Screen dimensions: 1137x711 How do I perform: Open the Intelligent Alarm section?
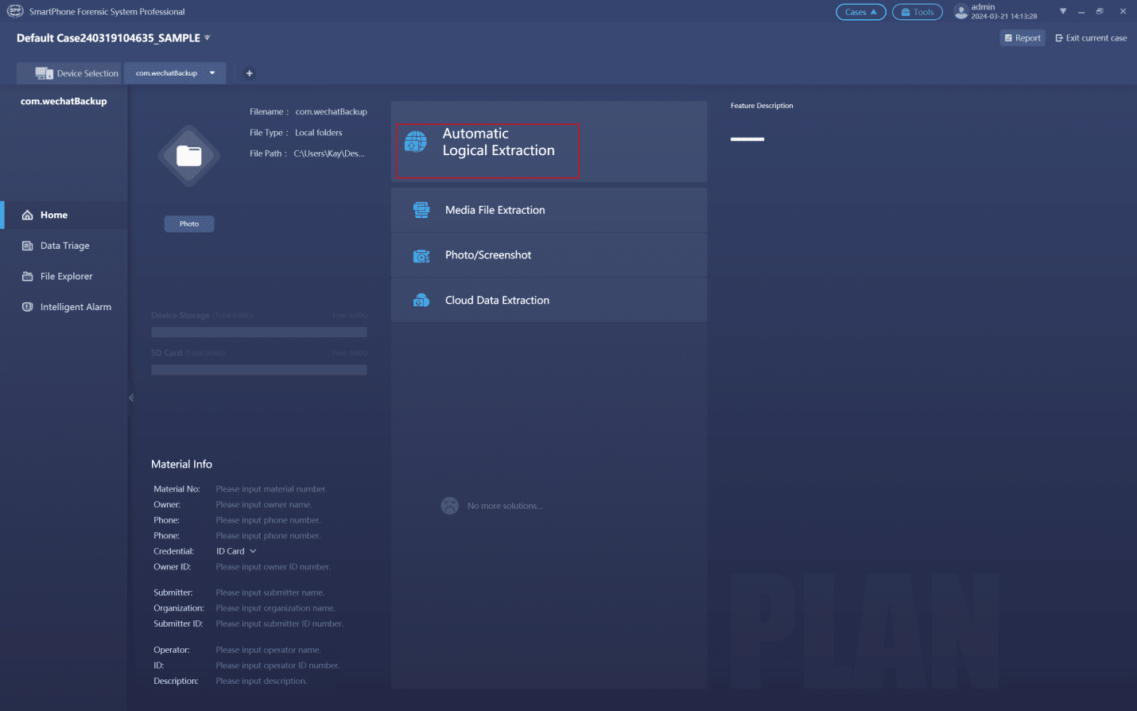pyautogui.click(x=64, y=307)
